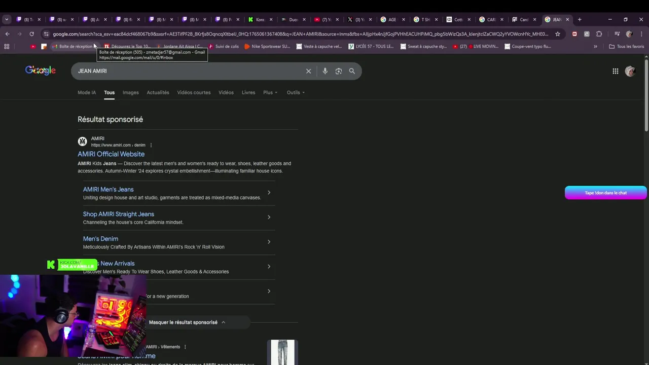View site information icon in address bar
649x365 pixels.
[46, 34]
